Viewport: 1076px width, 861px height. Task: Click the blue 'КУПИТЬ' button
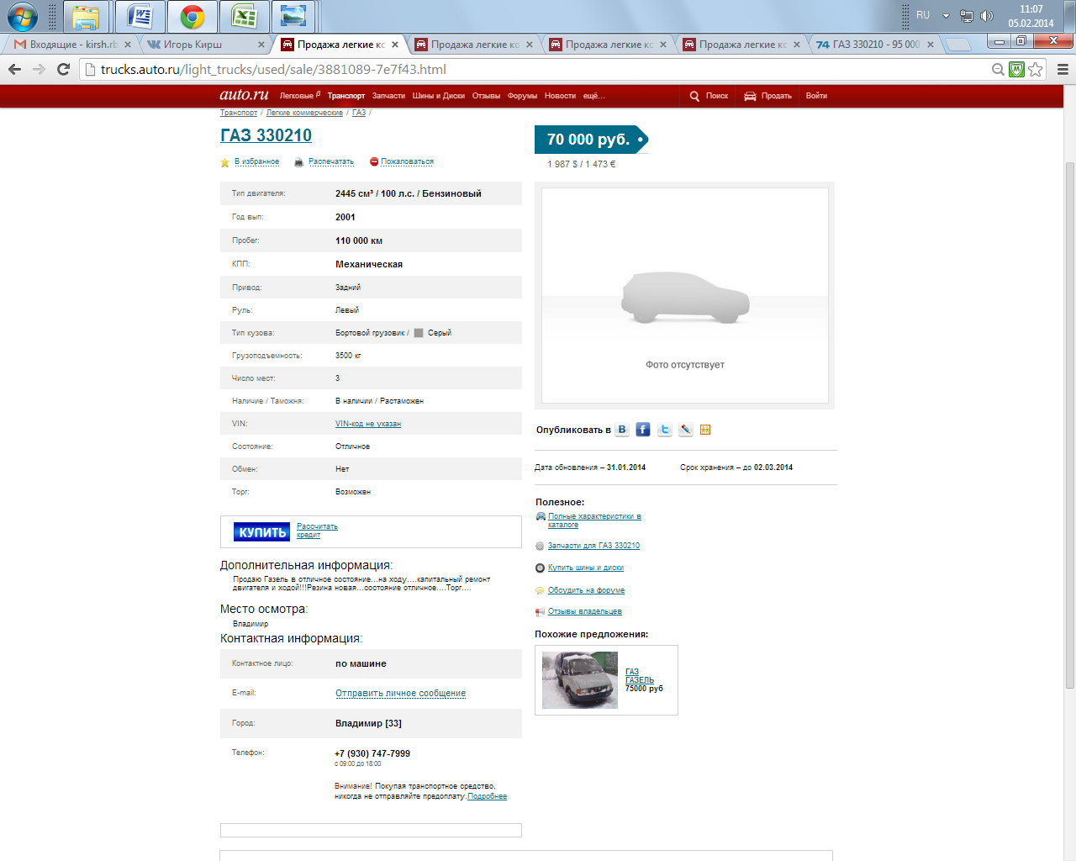261,532
